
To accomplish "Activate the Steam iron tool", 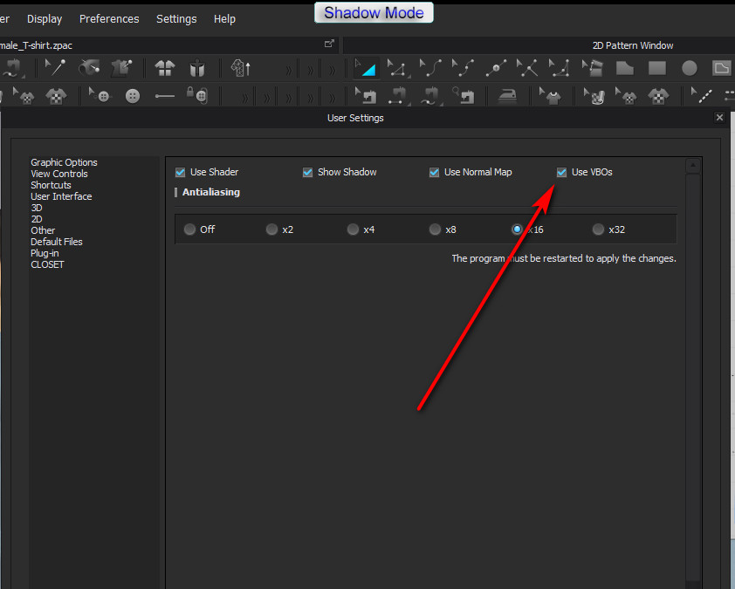I will pyautogui.click(x=507, y=95).
